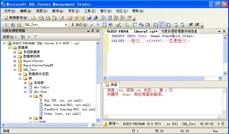Select the 消息 results tab
Screen dimensions: 229x134
[111, 85]
